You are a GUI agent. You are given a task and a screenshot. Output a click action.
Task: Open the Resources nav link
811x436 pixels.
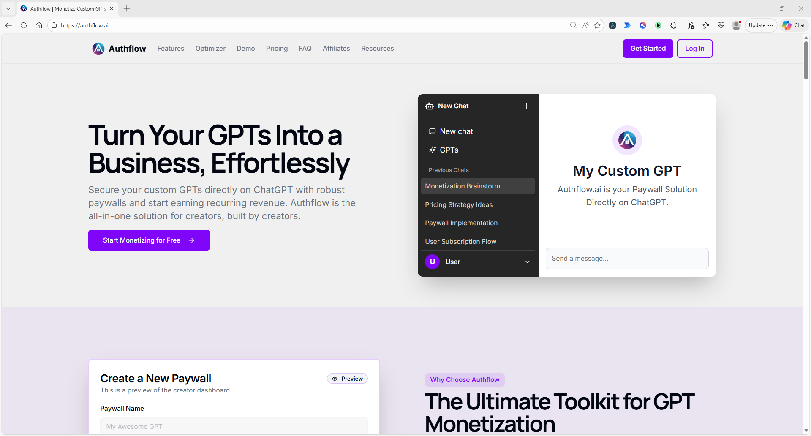(378, 49)
